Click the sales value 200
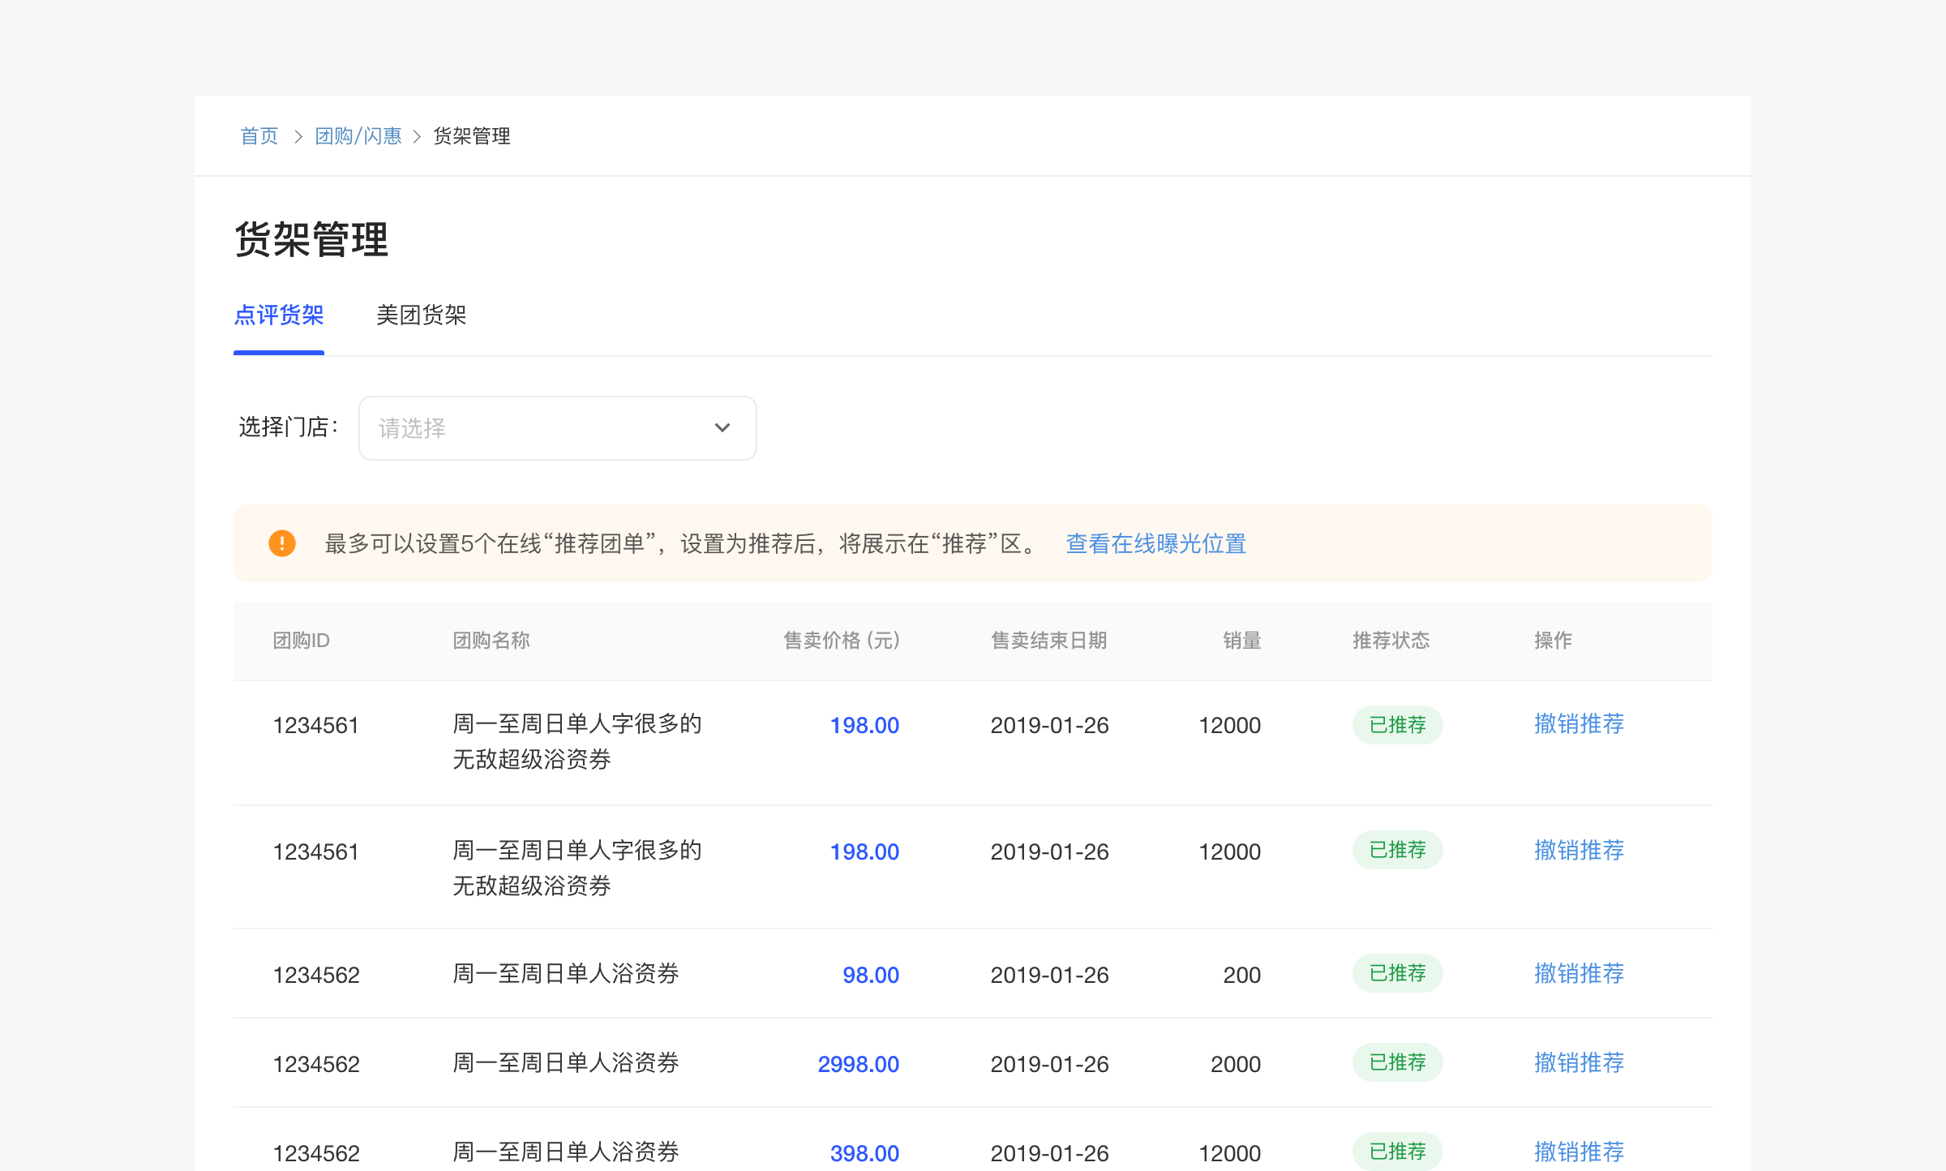This screenshot has width=1946, height=1171. pyautogui.click(x=1242, y=976)
